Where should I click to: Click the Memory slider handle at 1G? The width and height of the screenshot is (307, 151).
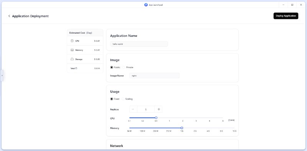[182, 128]
